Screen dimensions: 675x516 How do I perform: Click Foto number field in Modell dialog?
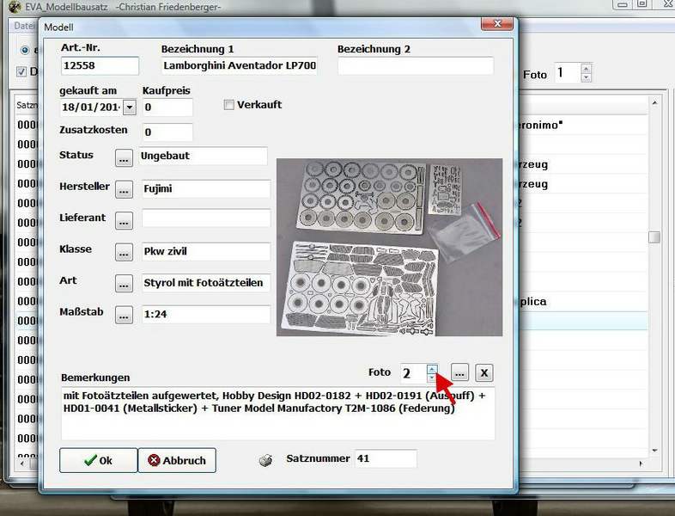tap(414, 373)
